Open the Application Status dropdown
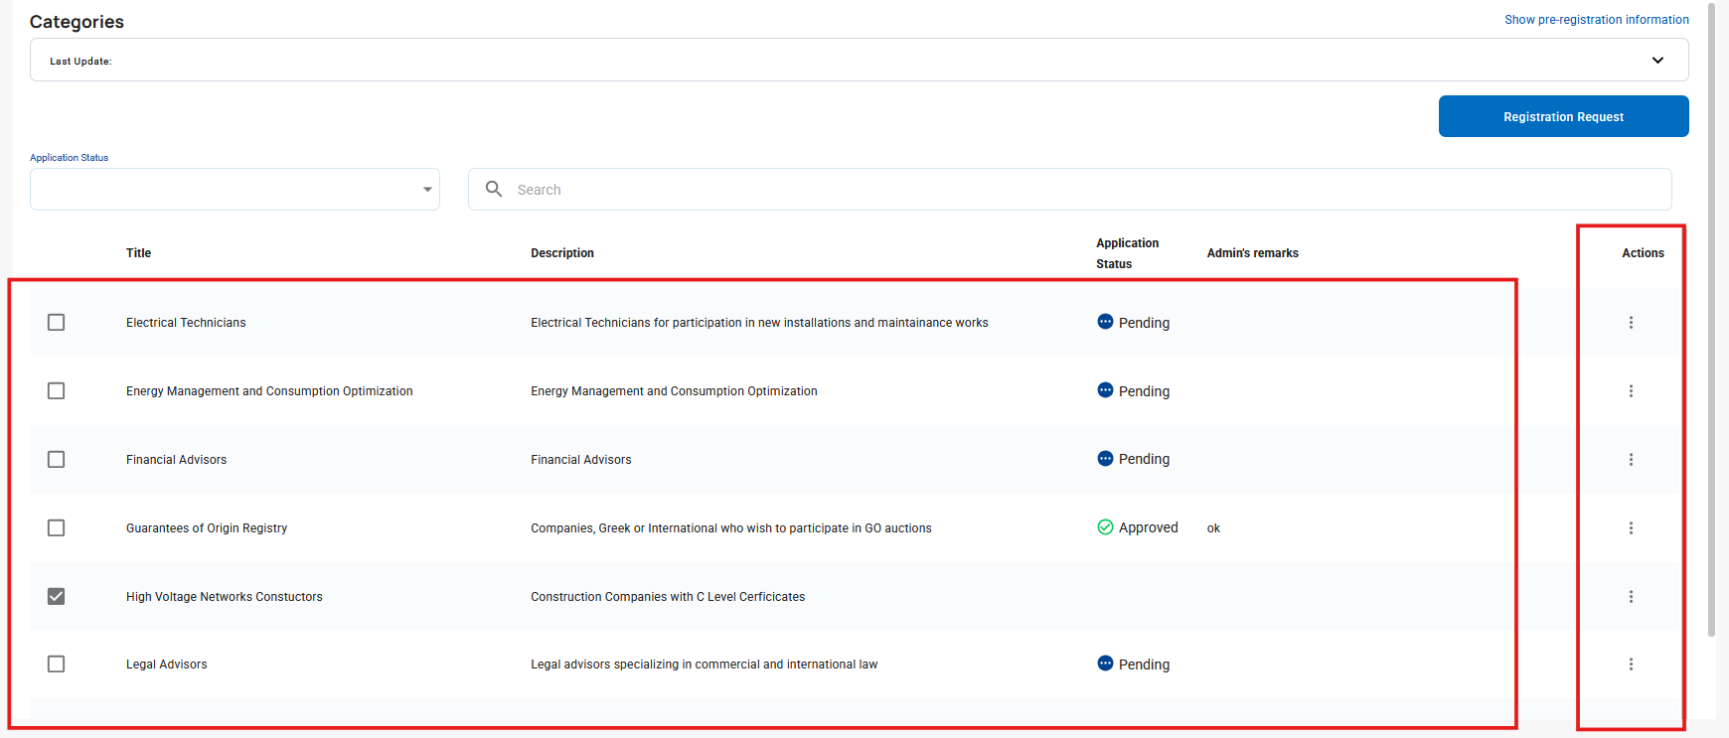The height and width of the screenshot is (738, 1729). pos(235,190)
